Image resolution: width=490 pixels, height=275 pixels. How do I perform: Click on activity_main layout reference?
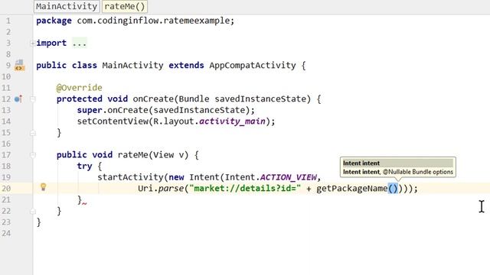(232, 121)
